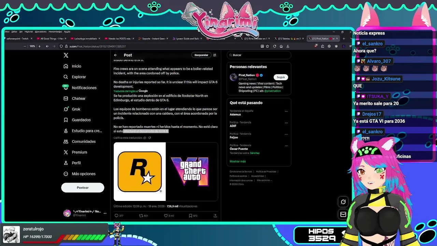Rate translation with thumbs up
This screenshot has height=246, width=437.
click(x=145, y=138)
